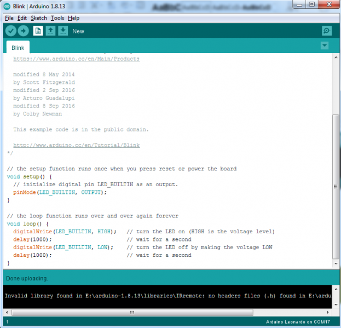Click the 'digitalWrite(LED_BUILTIN, HIGH);' statement
This screenshot has height=328, width=341.
point(65,232)
